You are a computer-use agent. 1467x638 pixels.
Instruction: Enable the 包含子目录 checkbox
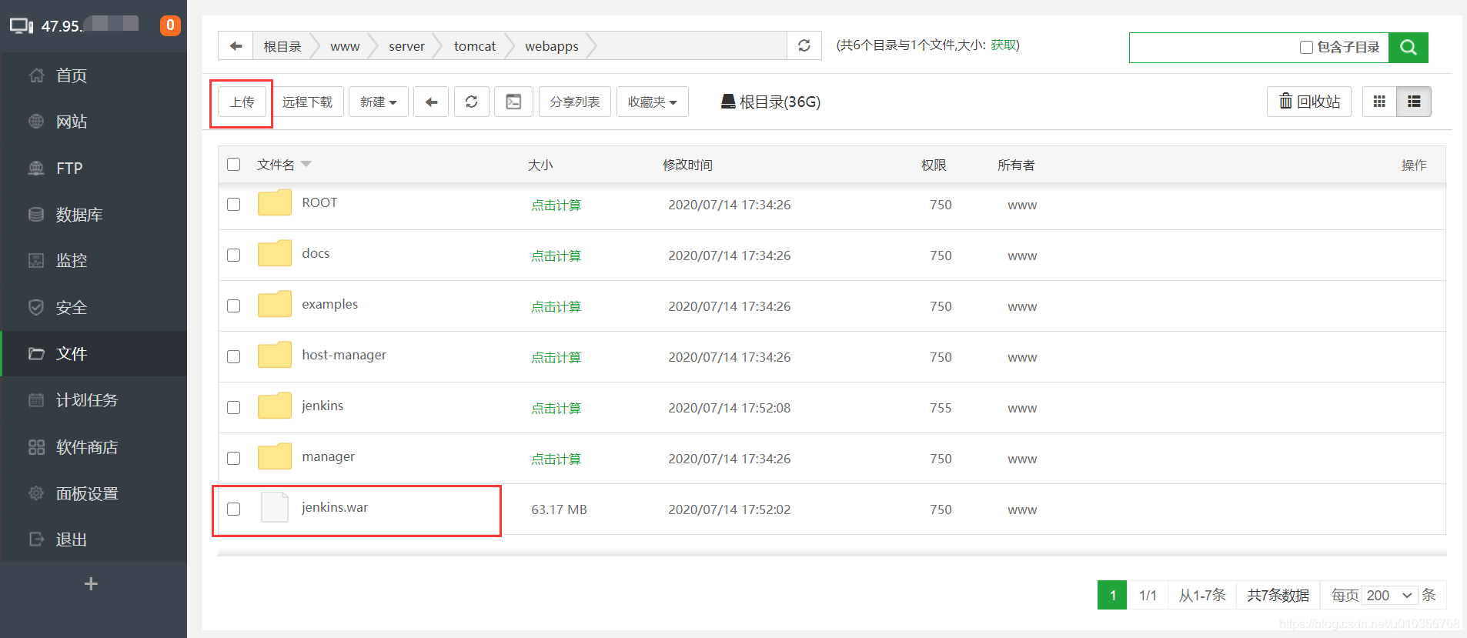(1306, 48)
